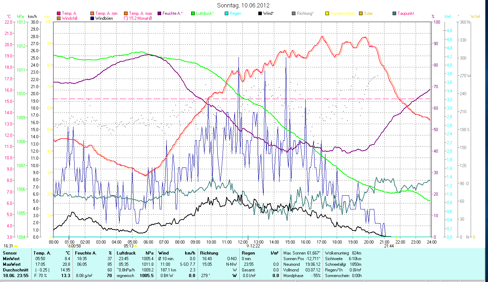Click the 12:22 solar noon marker
This screenshot has height=282, width=488.
point(248,246)
